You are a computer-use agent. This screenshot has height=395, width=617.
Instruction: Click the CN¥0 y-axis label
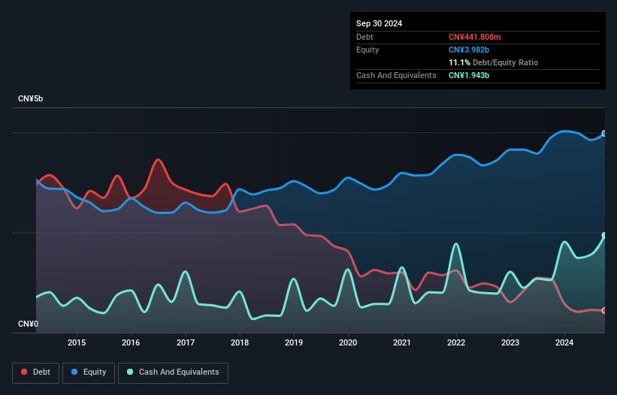pos(29,324)
